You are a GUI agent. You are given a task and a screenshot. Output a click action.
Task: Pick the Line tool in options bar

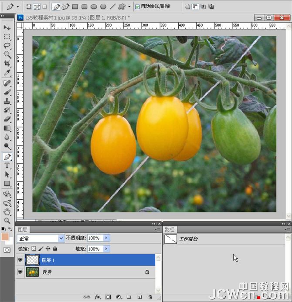tap(112, 7)
